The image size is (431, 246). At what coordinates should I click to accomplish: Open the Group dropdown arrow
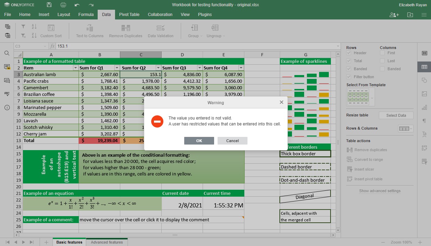201,36
